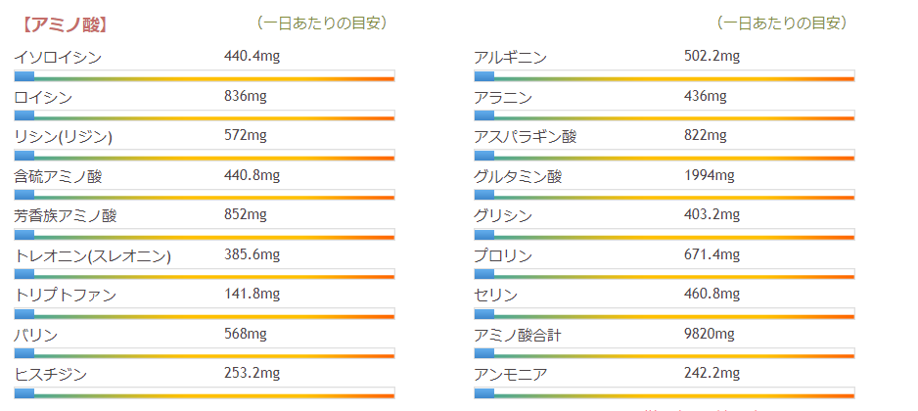
Task: Click the アミノ酸合計 gauge bar
Action: (x=665, y=352)
